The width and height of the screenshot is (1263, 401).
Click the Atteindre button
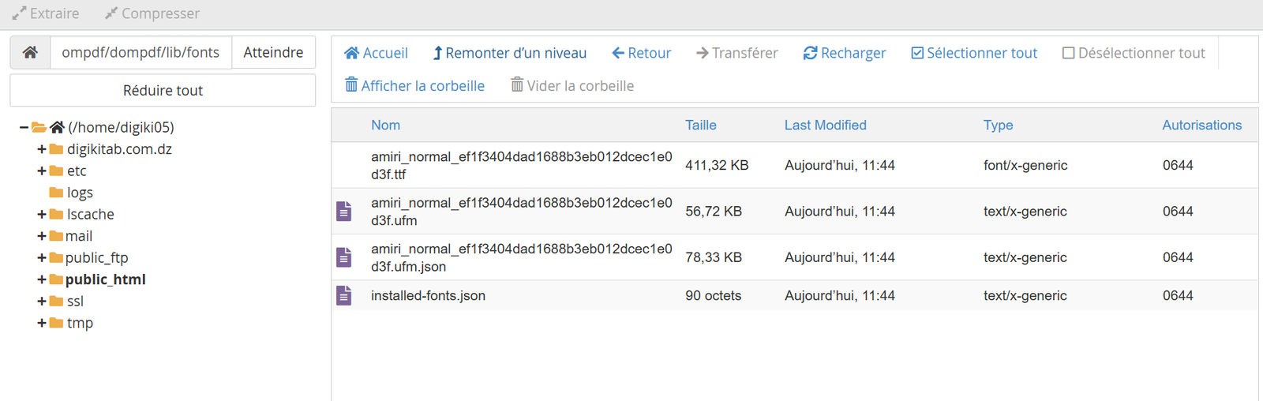coord(273,53)
